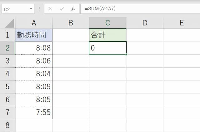Viewport: 200px width, 132px height.
Task: Select column B header
Action: pos(71,23)
